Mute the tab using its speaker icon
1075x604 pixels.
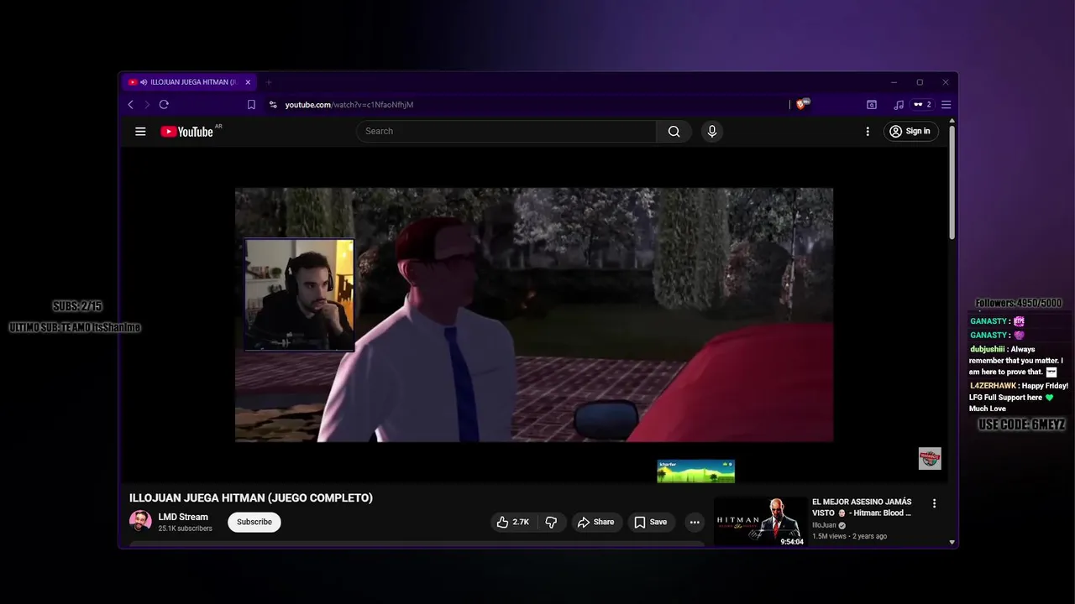(x=144, y=82)
